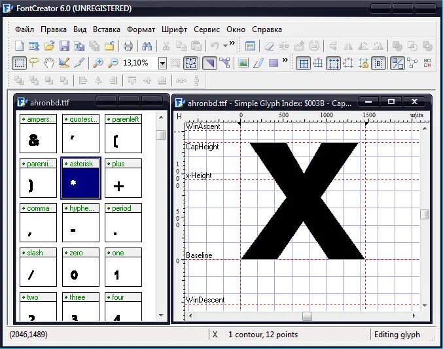
Task: Click glyph editor vertical scrollbar thumb
Action: pyautogui.click(x=425, y=214)
